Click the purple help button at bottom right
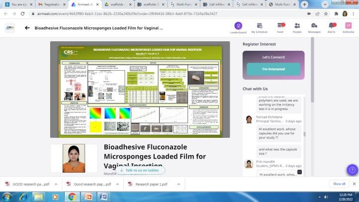This screenshot has width=359, height=202. click(x=352, y=170)
